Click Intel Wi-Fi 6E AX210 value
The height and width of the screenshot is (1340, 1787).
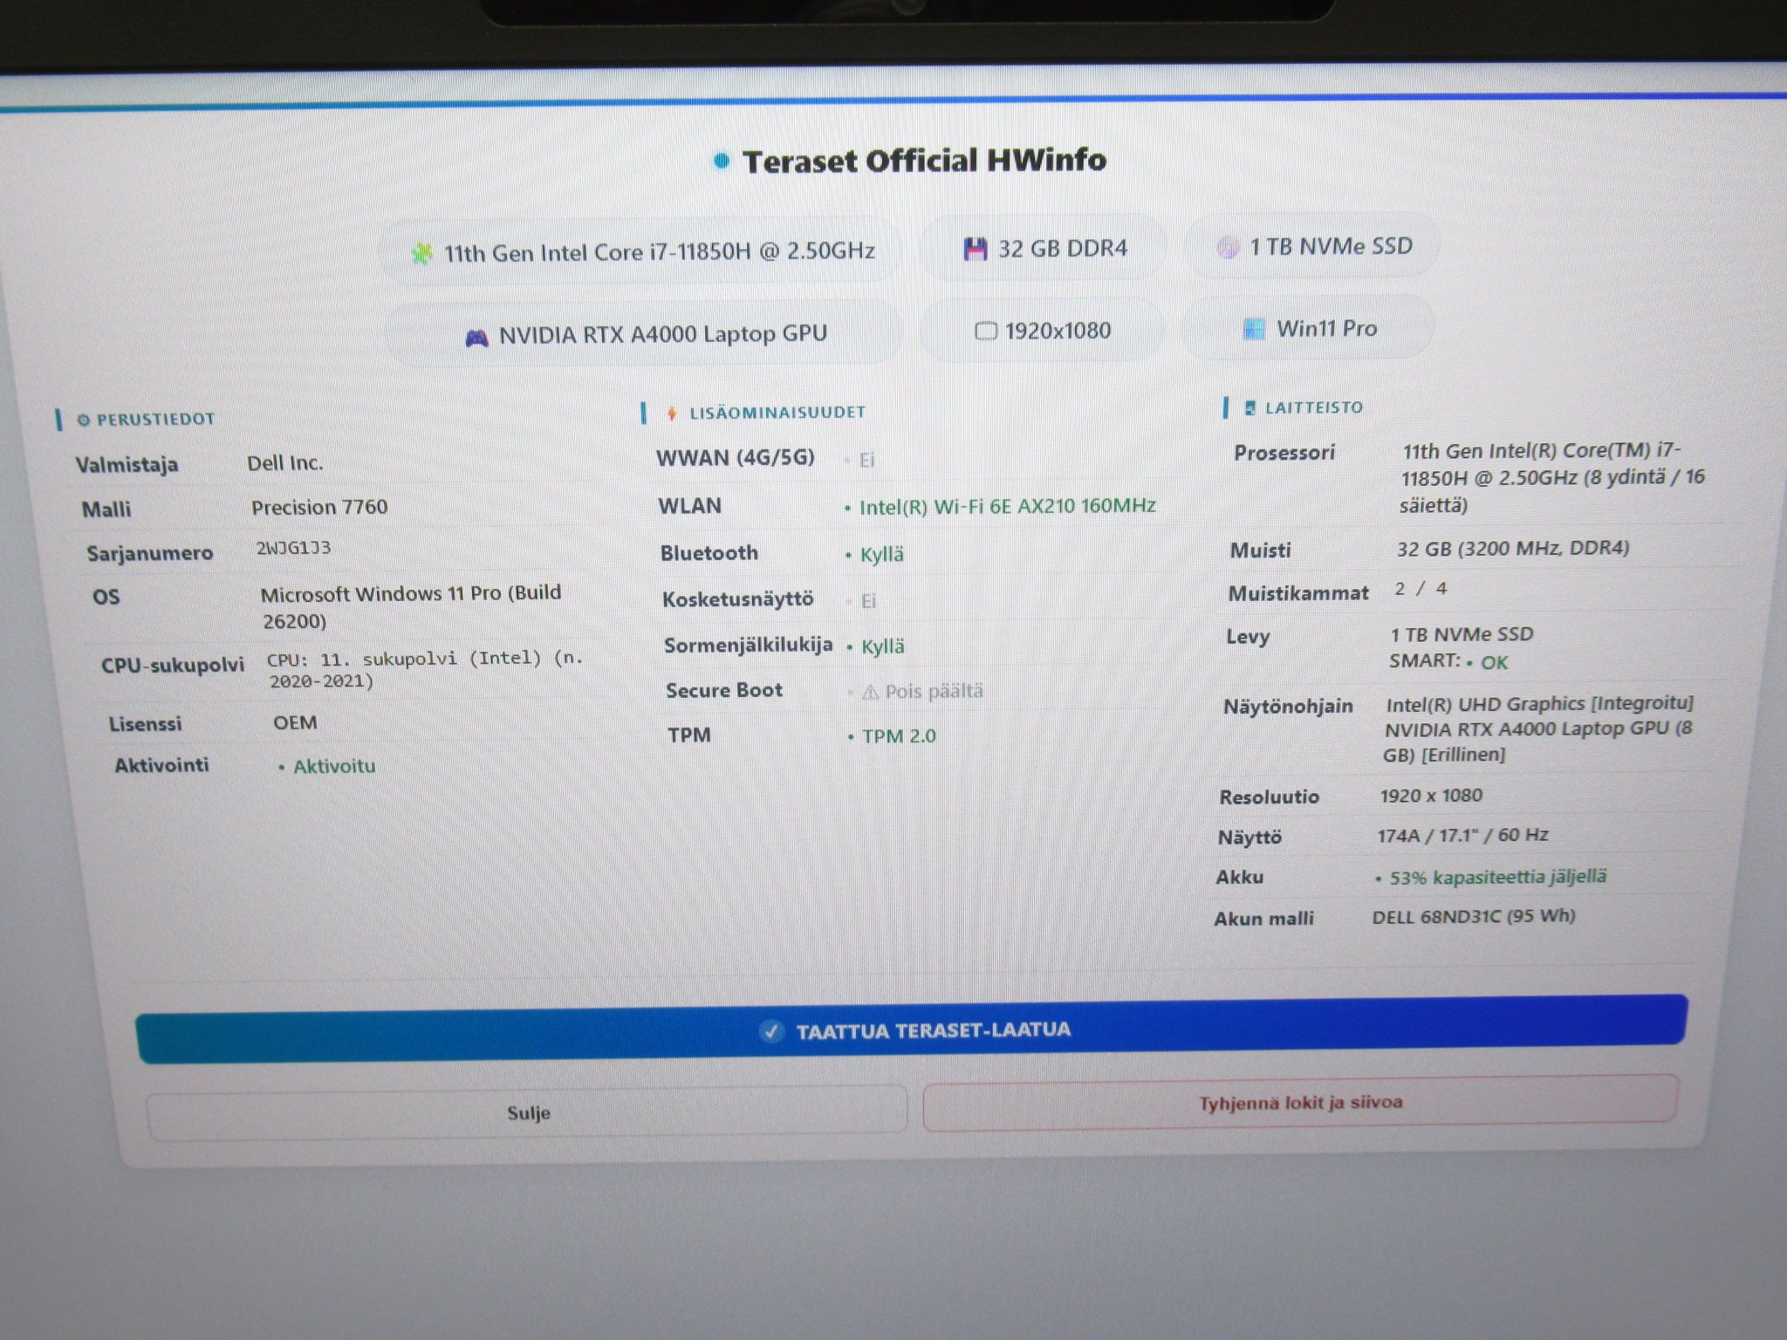[1007, 506]
